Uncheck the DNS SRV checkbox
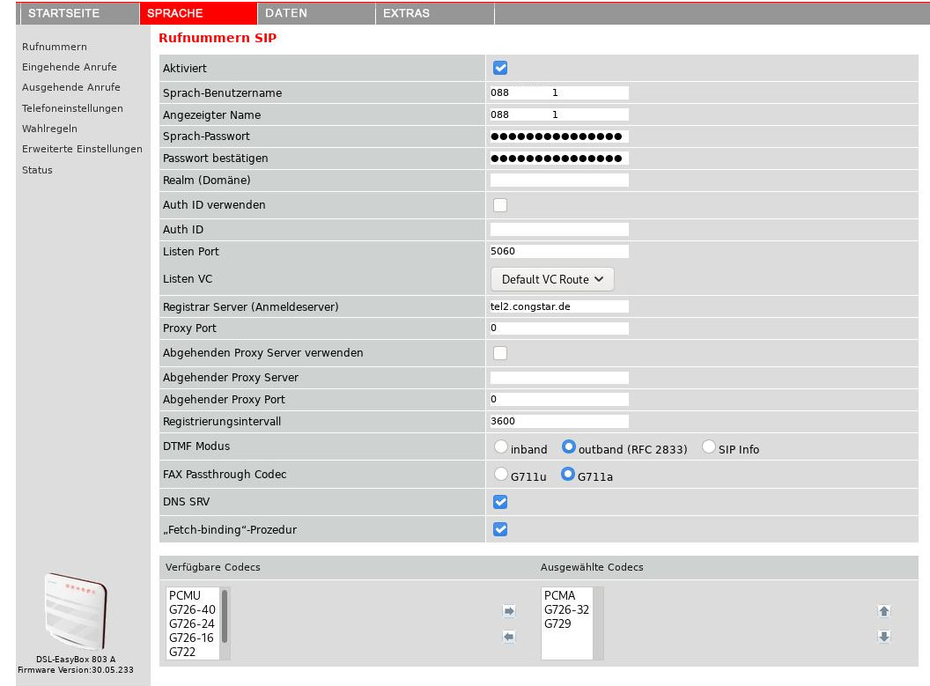This screenshot has height=686, width=930. click(x=500, y=502)
